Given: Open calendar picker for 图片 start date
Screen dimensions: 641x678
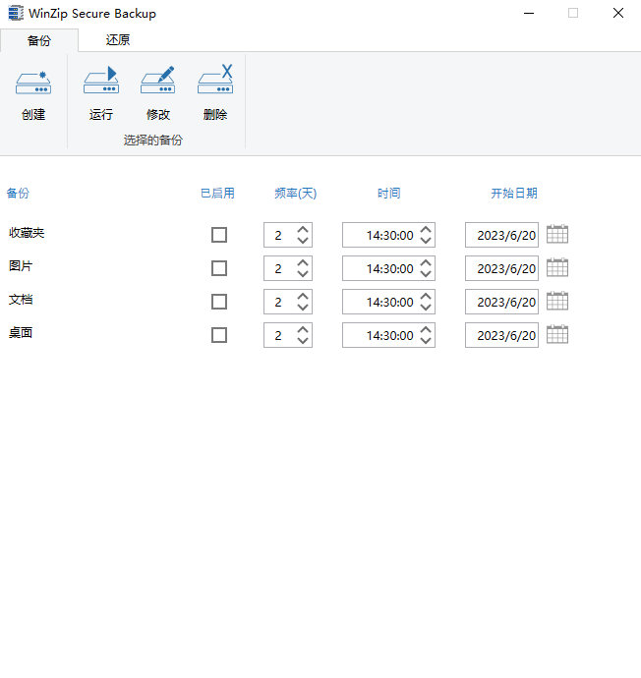Looking at the screenshot, I should coord(557,268).
